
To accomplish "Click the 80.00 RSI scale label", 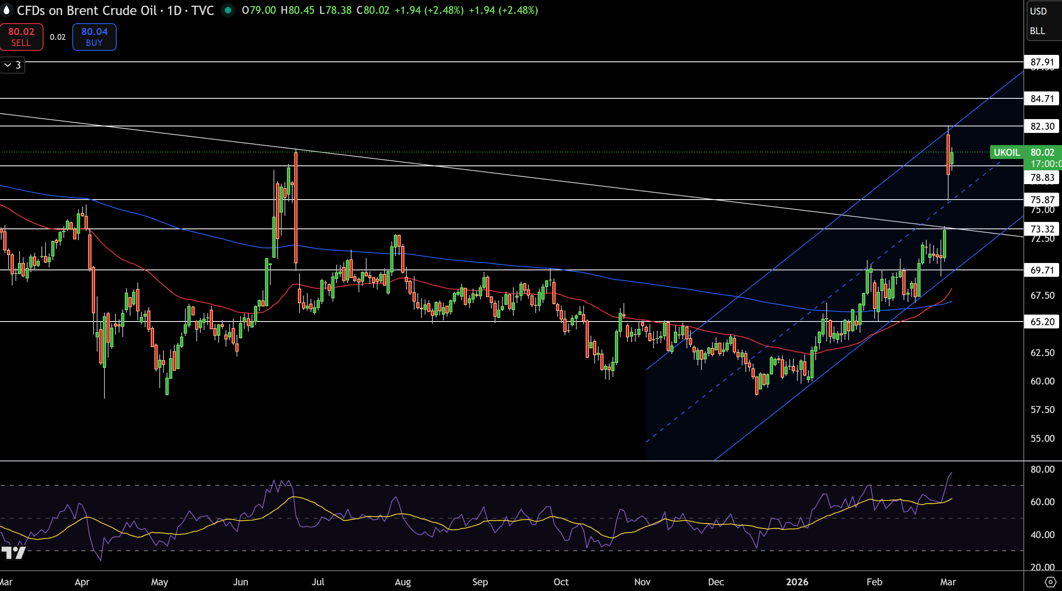I will coord(1042,469).
